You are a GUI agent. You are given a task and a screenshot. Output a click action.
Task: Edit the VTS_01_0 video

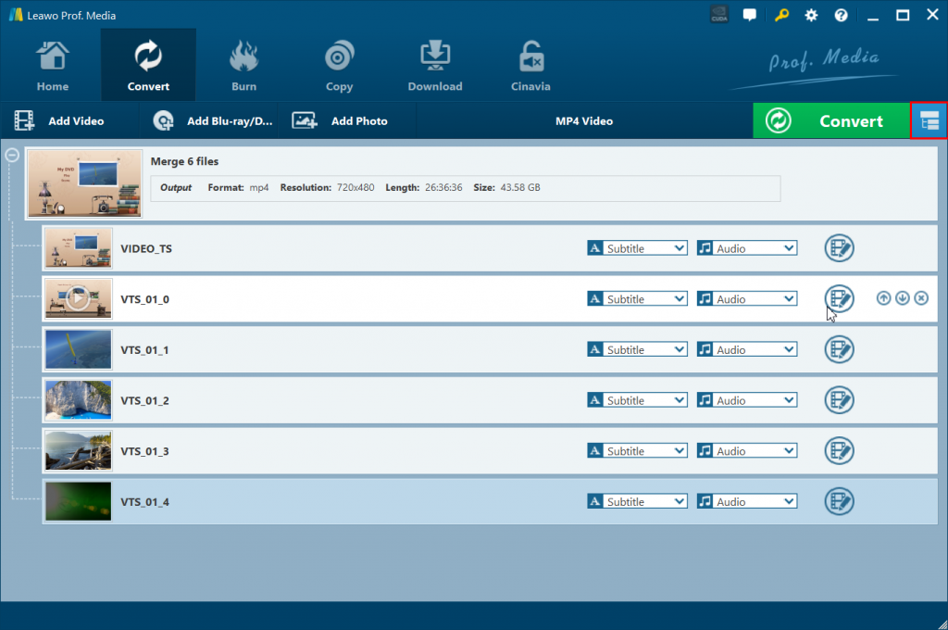pyautogui.click(x=839, y=298)
